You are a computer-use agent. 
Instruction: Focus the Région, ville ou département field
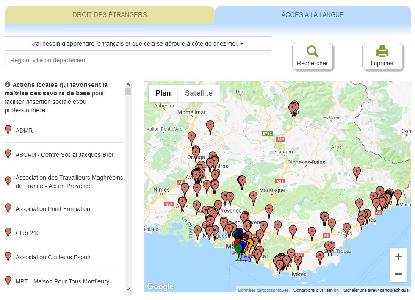[x=138, y=60]
